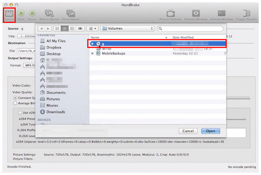Switch file dialog to Cover Flow view
The width and height of the screenshot is (261, 175).
(80, 28)
